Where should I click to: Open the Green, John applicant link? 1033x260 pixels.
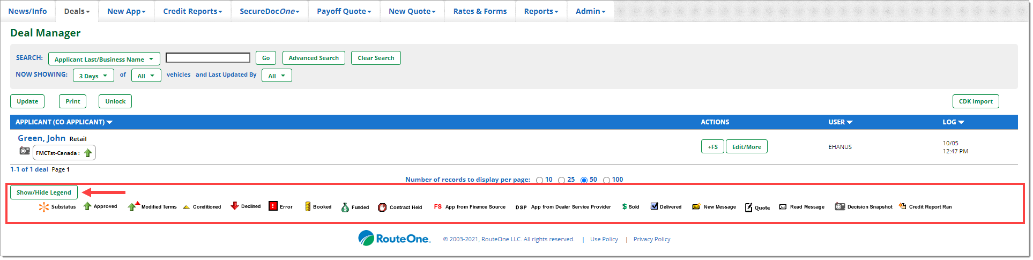pyautogui.click(x=41, y=138)
